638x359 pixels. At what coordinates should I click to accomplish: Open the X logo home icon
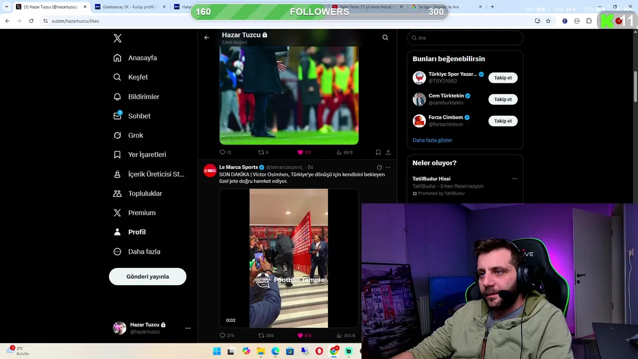118,38
